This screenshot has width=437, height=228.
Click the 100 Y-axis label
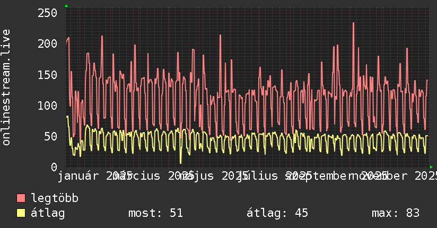[47, 106]
